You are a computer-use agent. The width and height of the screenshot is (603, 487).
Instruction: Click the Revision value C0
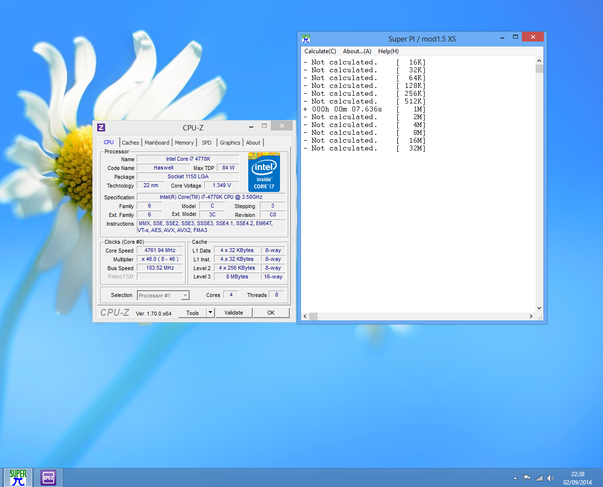tap(273, 214)
